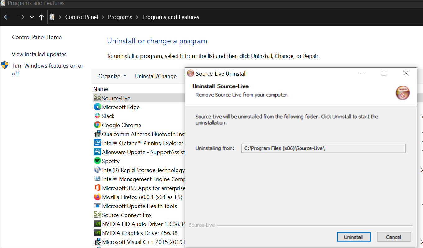Click the Microsoft 365 Apps icon
This screenshot has height=248, width=423.
pos(97,188)
